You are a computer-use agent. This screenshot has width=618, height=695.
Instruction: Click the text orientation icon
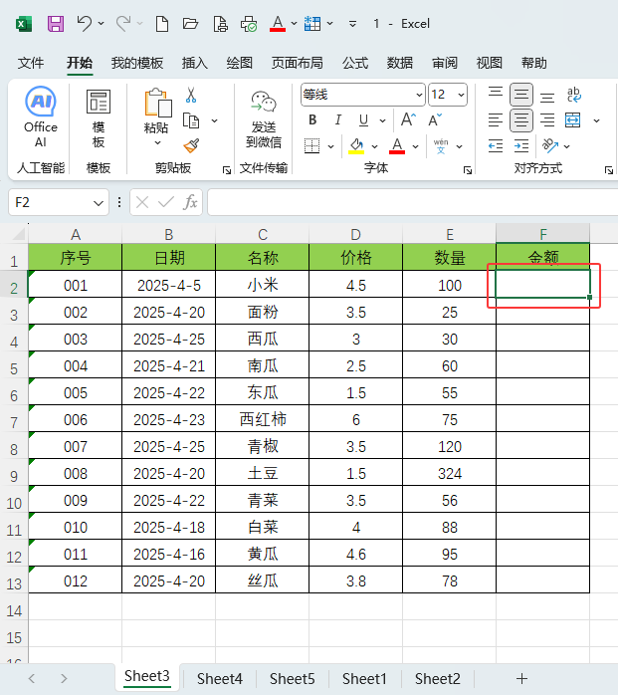click(x=550, y=145)
